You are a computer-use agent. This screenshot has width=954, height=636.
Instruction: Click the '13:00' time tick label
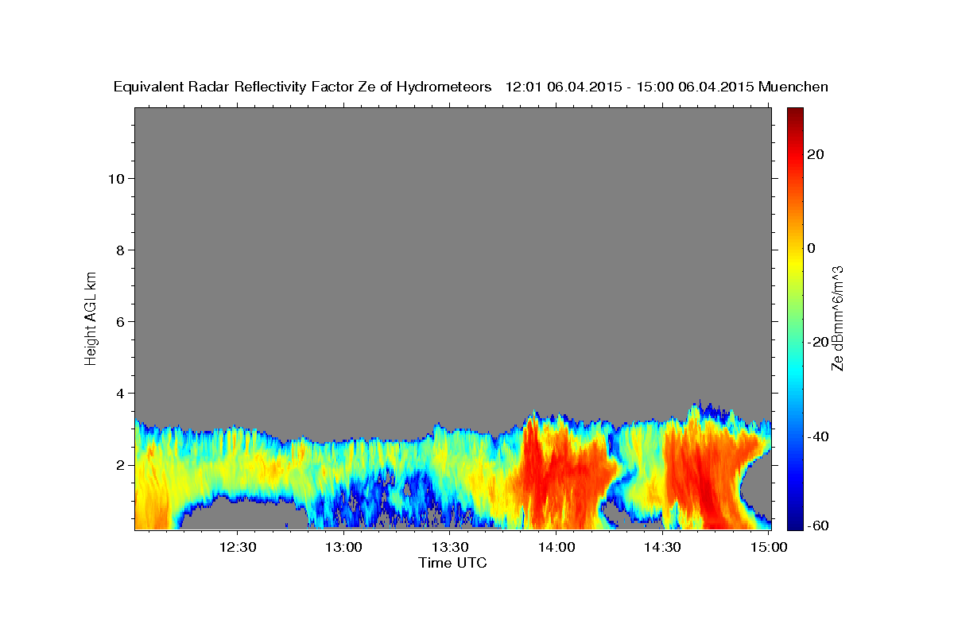click(x=344, y=547)
